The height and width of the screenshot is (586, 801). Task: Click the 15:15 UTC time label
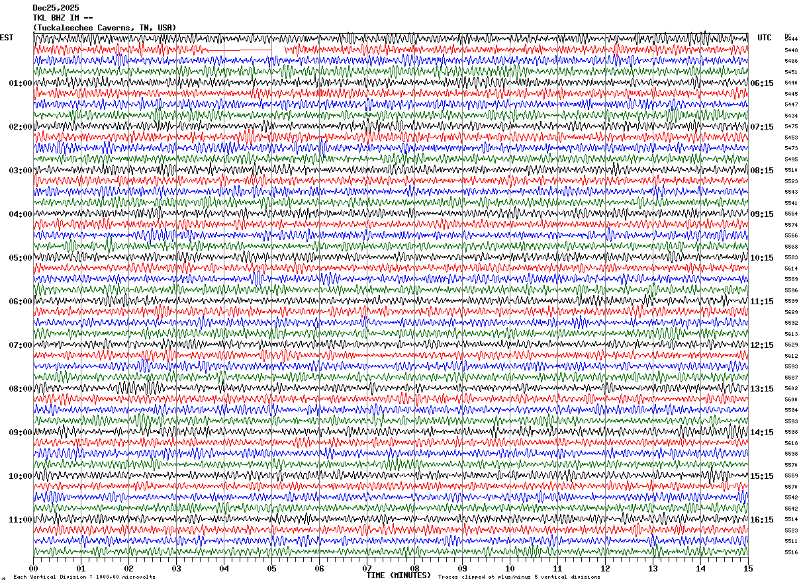point(762,476)
